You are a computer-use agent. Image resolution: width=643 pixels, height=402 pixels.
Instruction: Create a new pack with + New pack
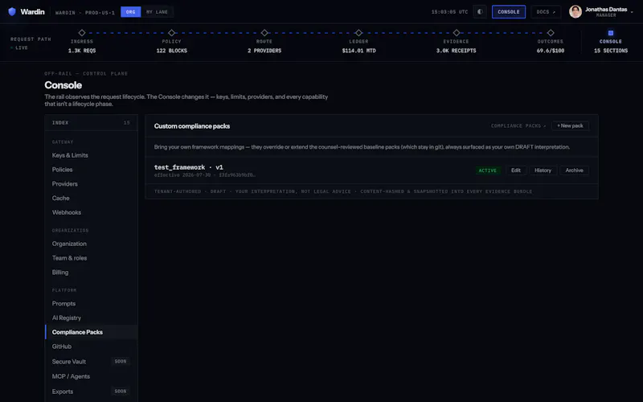click(570, 125)
